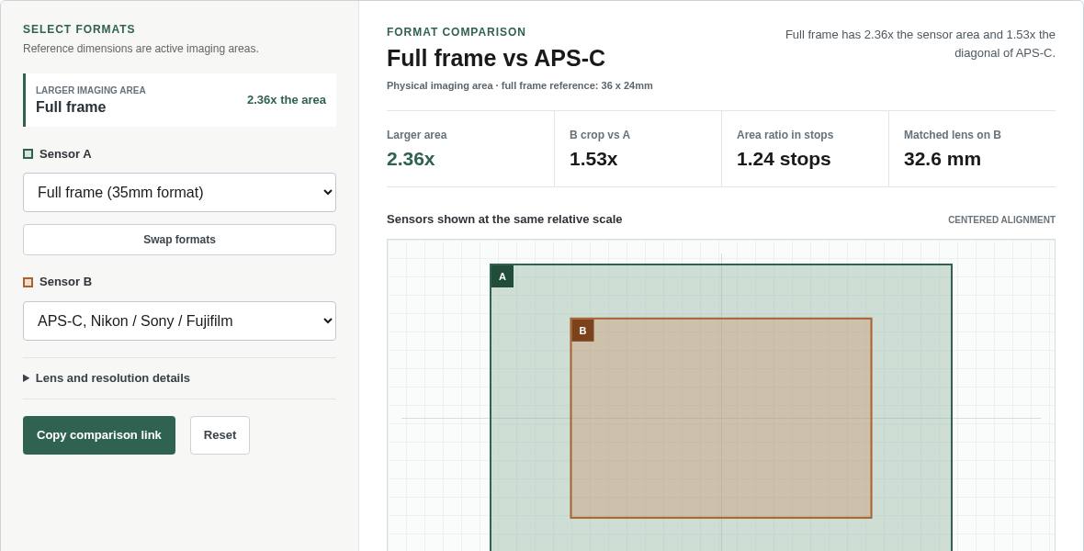Click the Reset button

pos(220,435)
